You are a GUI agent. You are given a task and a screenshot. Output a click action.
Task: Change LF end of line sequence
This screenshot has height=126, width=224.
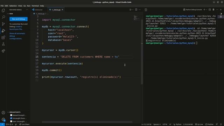tap(170, 125)
